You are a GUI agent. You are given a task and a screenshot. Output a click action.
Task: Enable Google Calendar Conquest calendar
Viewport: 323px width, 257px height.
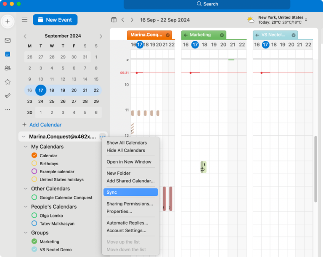pos(34,197)
